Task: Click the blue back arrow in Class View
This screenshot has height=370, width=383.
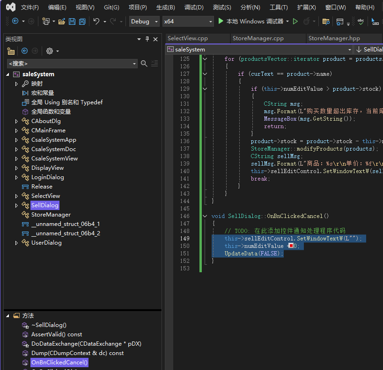Action: pos(24,51)
